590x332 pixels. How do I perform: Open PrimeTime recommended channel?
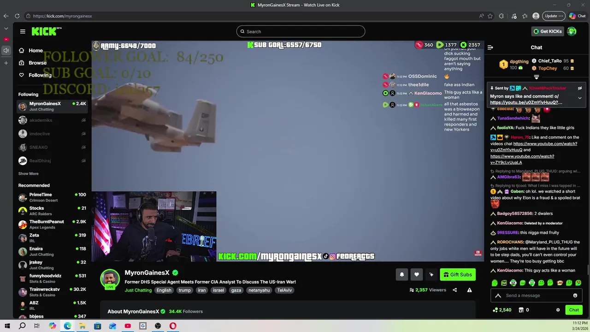coord(52,197)
